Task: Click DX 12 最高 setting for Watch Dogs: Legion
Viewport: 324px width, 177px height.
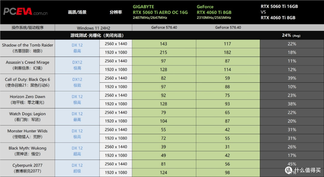Action: click(x=77, y=117)
